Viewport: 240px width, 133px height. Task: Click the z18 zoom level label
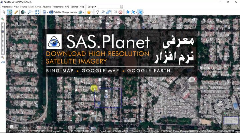[x=3, y=62]
